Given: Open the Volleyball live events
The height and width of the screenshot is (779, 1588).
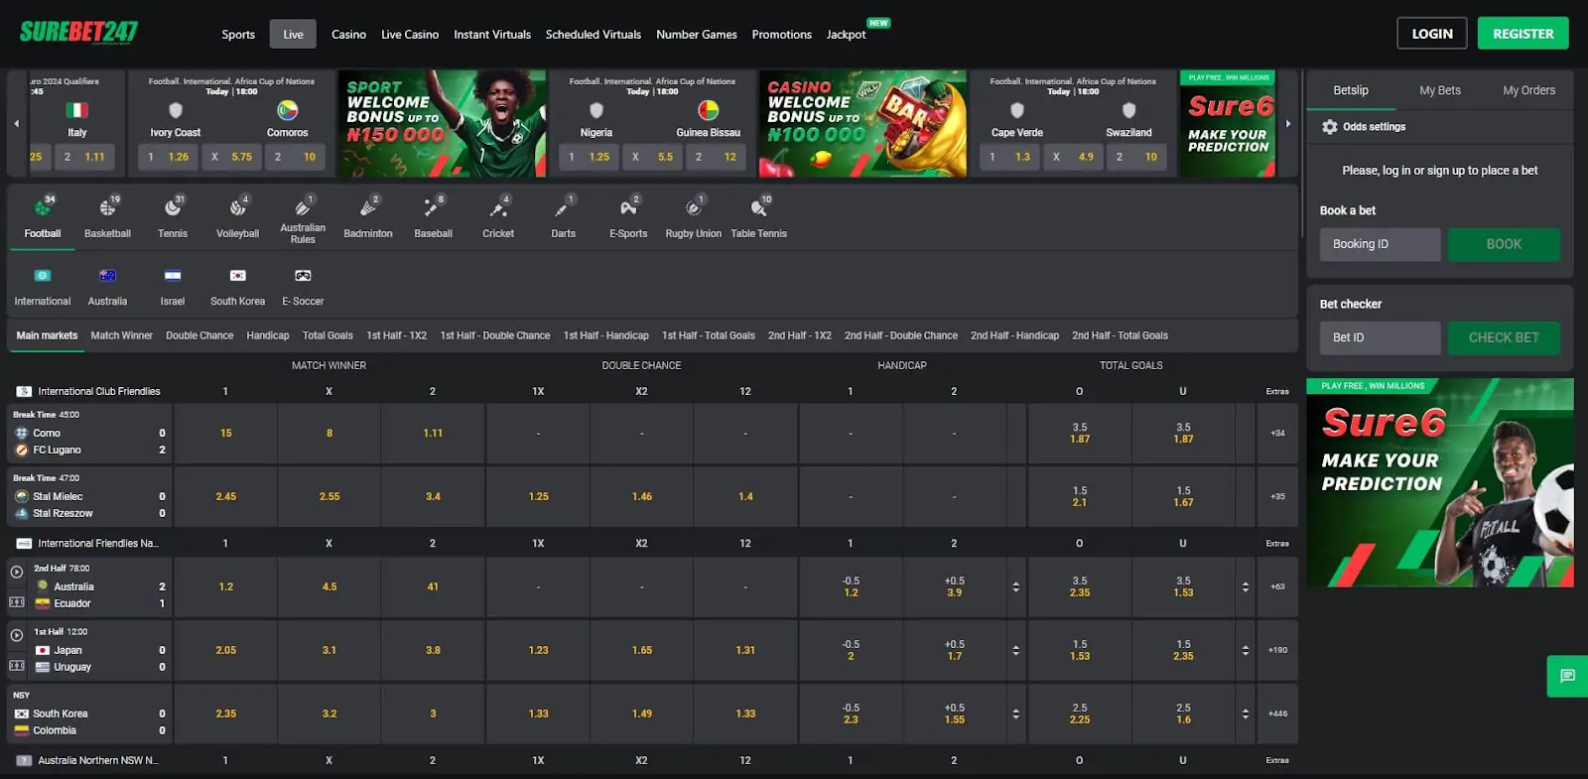Looking at the screenshot, I should (x=237, y=208).
